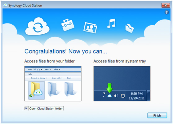Click the network icon in tray image
The height and width of the screenshot is (124, 173).
click(x=123, y=96)
